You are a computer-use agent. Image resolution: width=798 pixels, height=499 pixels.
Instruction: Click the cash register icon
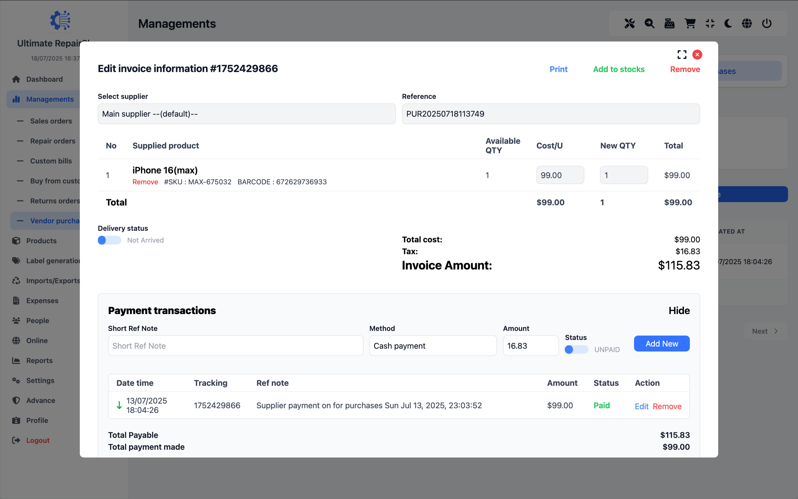(x=670, y=24)
